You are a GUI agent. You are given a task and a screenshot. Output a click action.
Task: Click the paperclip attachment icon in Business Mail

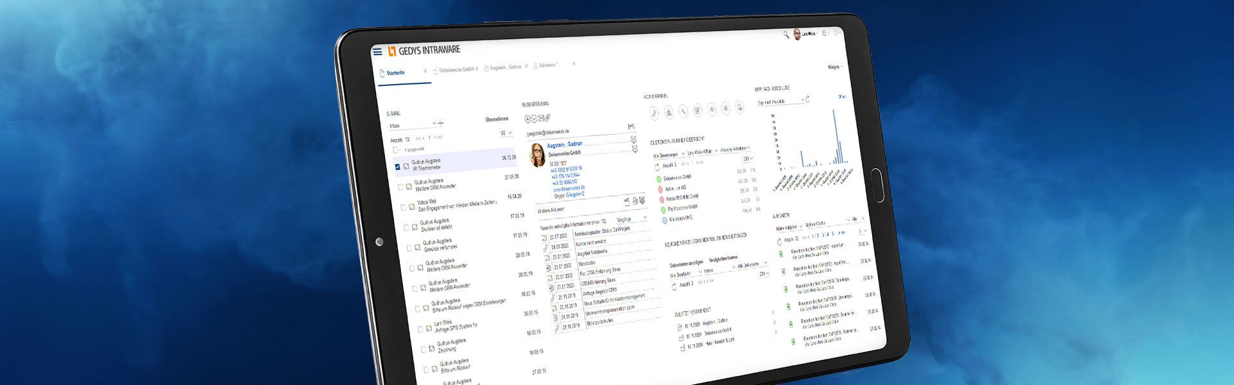(x=548, y=118)
